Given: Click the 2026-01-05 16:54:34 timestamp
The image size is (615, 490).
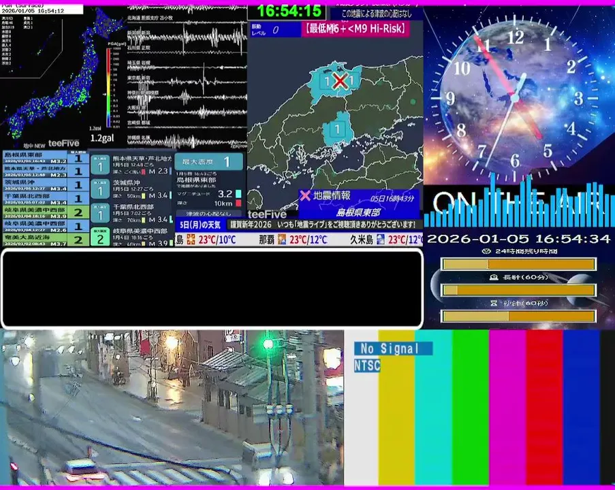Looking at the screenshot, I should pos(519,239).
